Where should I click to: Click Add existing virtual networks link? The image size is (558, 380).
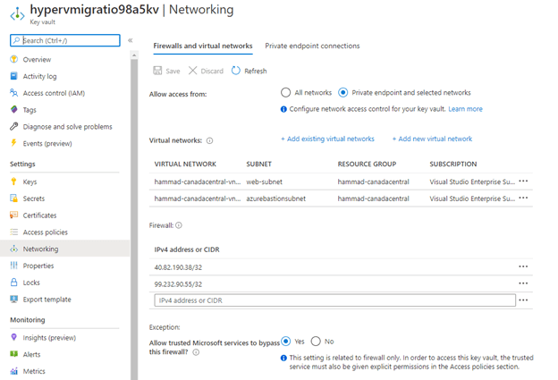[x=327, y=139]
